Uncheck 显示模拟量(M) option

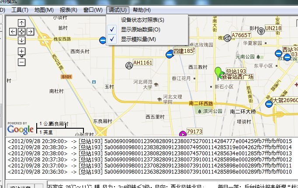point(138,39)
